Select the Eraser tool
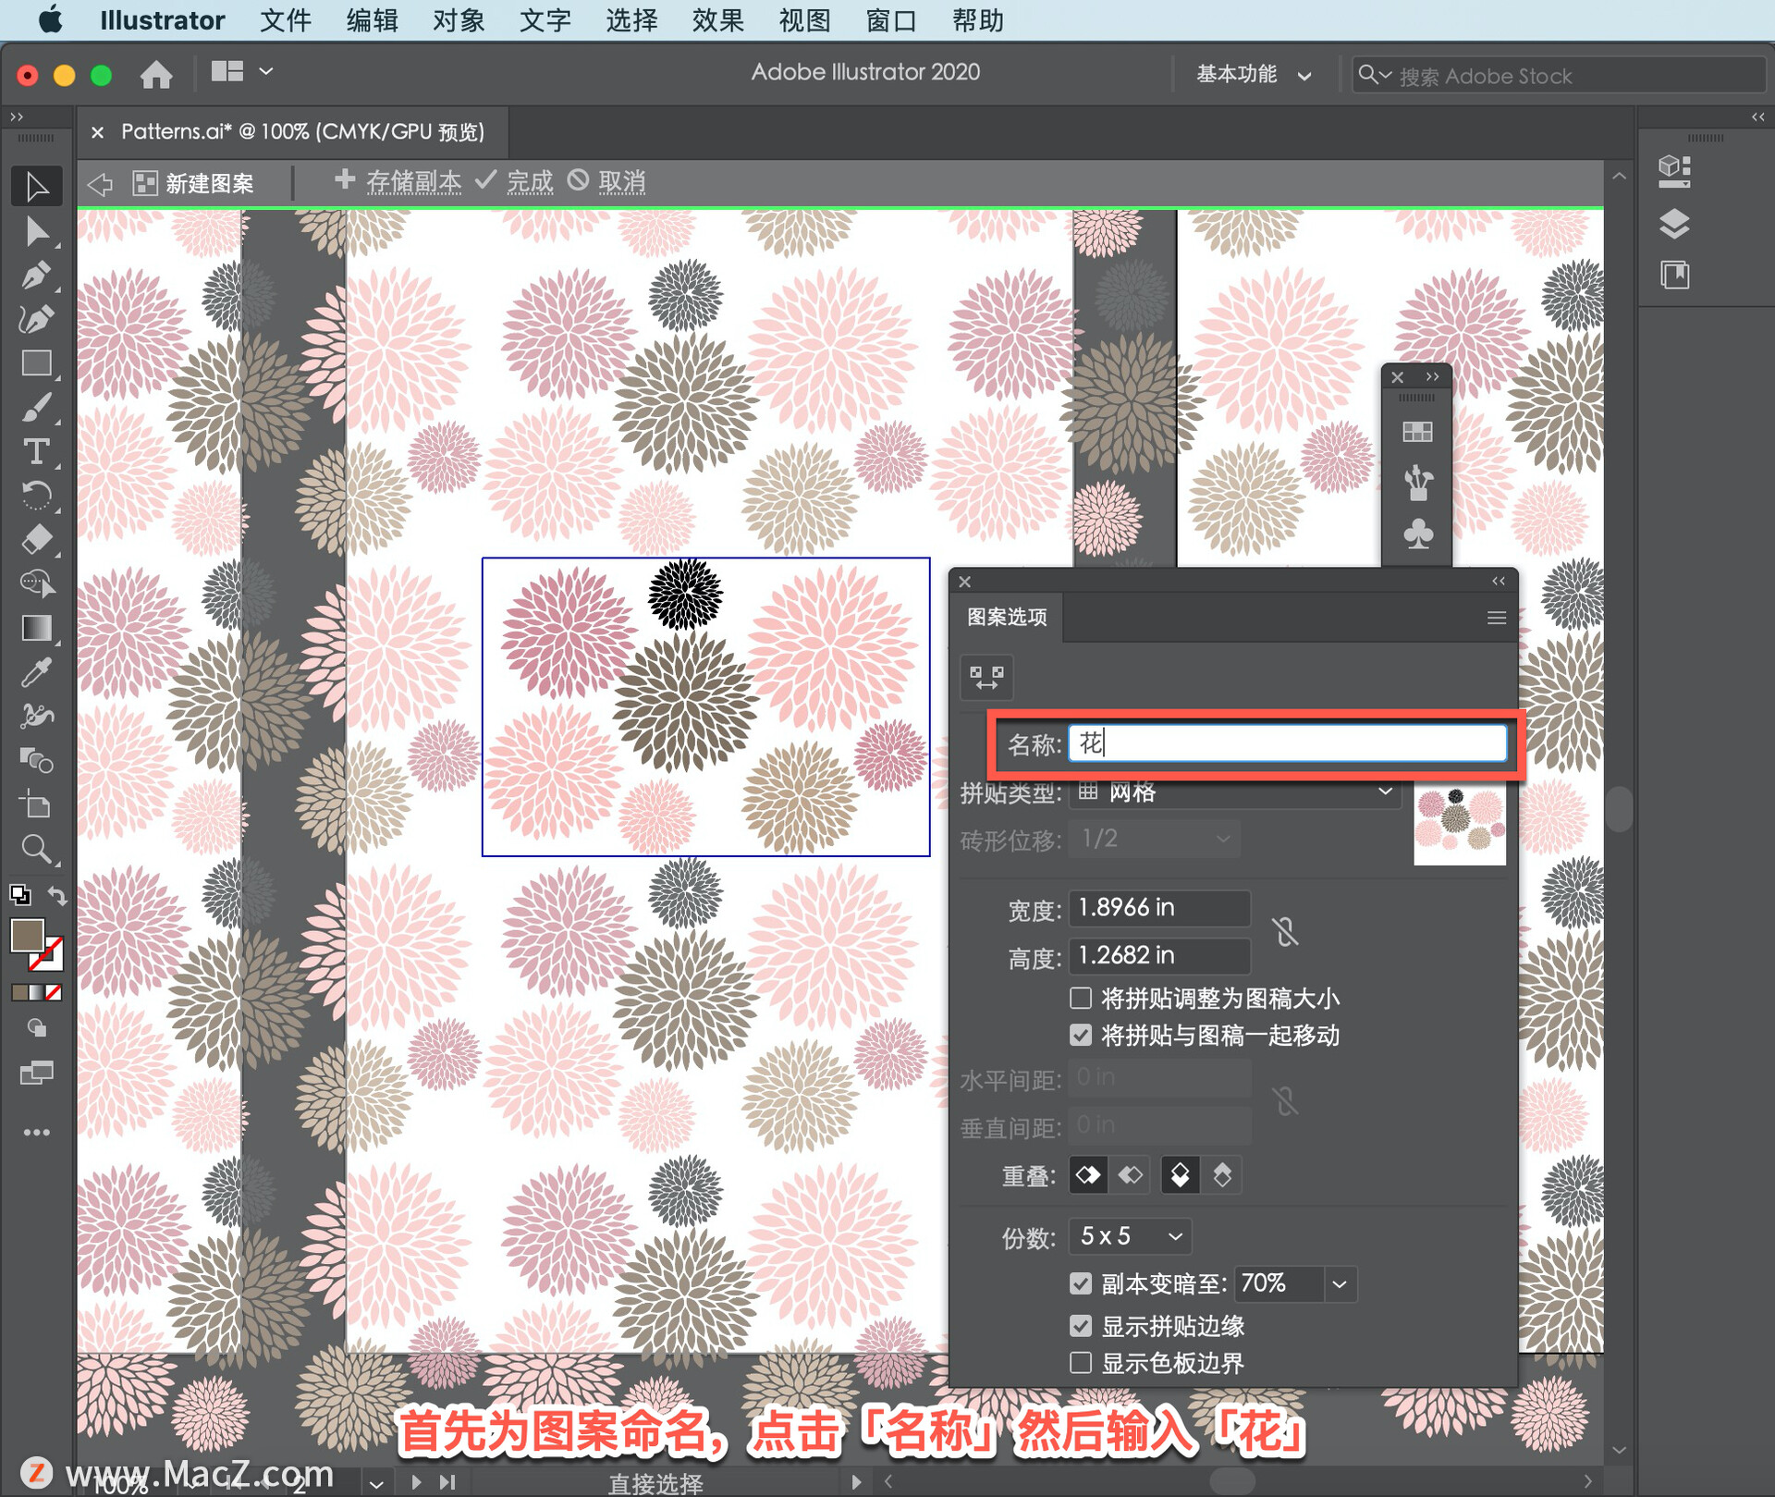 tap(37, 539)
